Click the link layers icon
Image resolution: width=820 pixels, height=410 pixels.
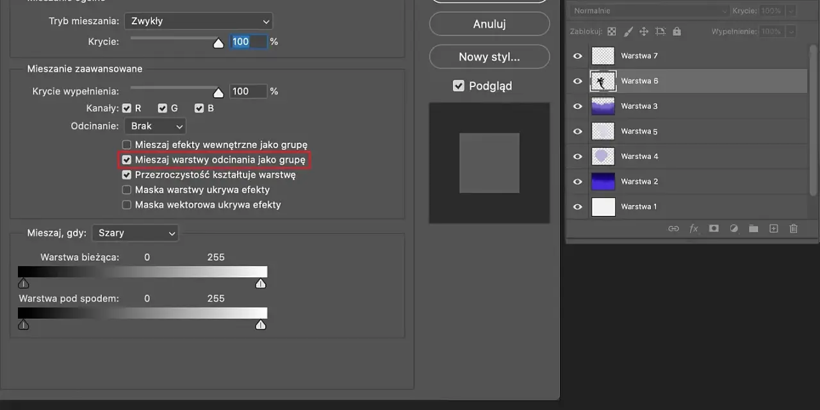[673, 229]
